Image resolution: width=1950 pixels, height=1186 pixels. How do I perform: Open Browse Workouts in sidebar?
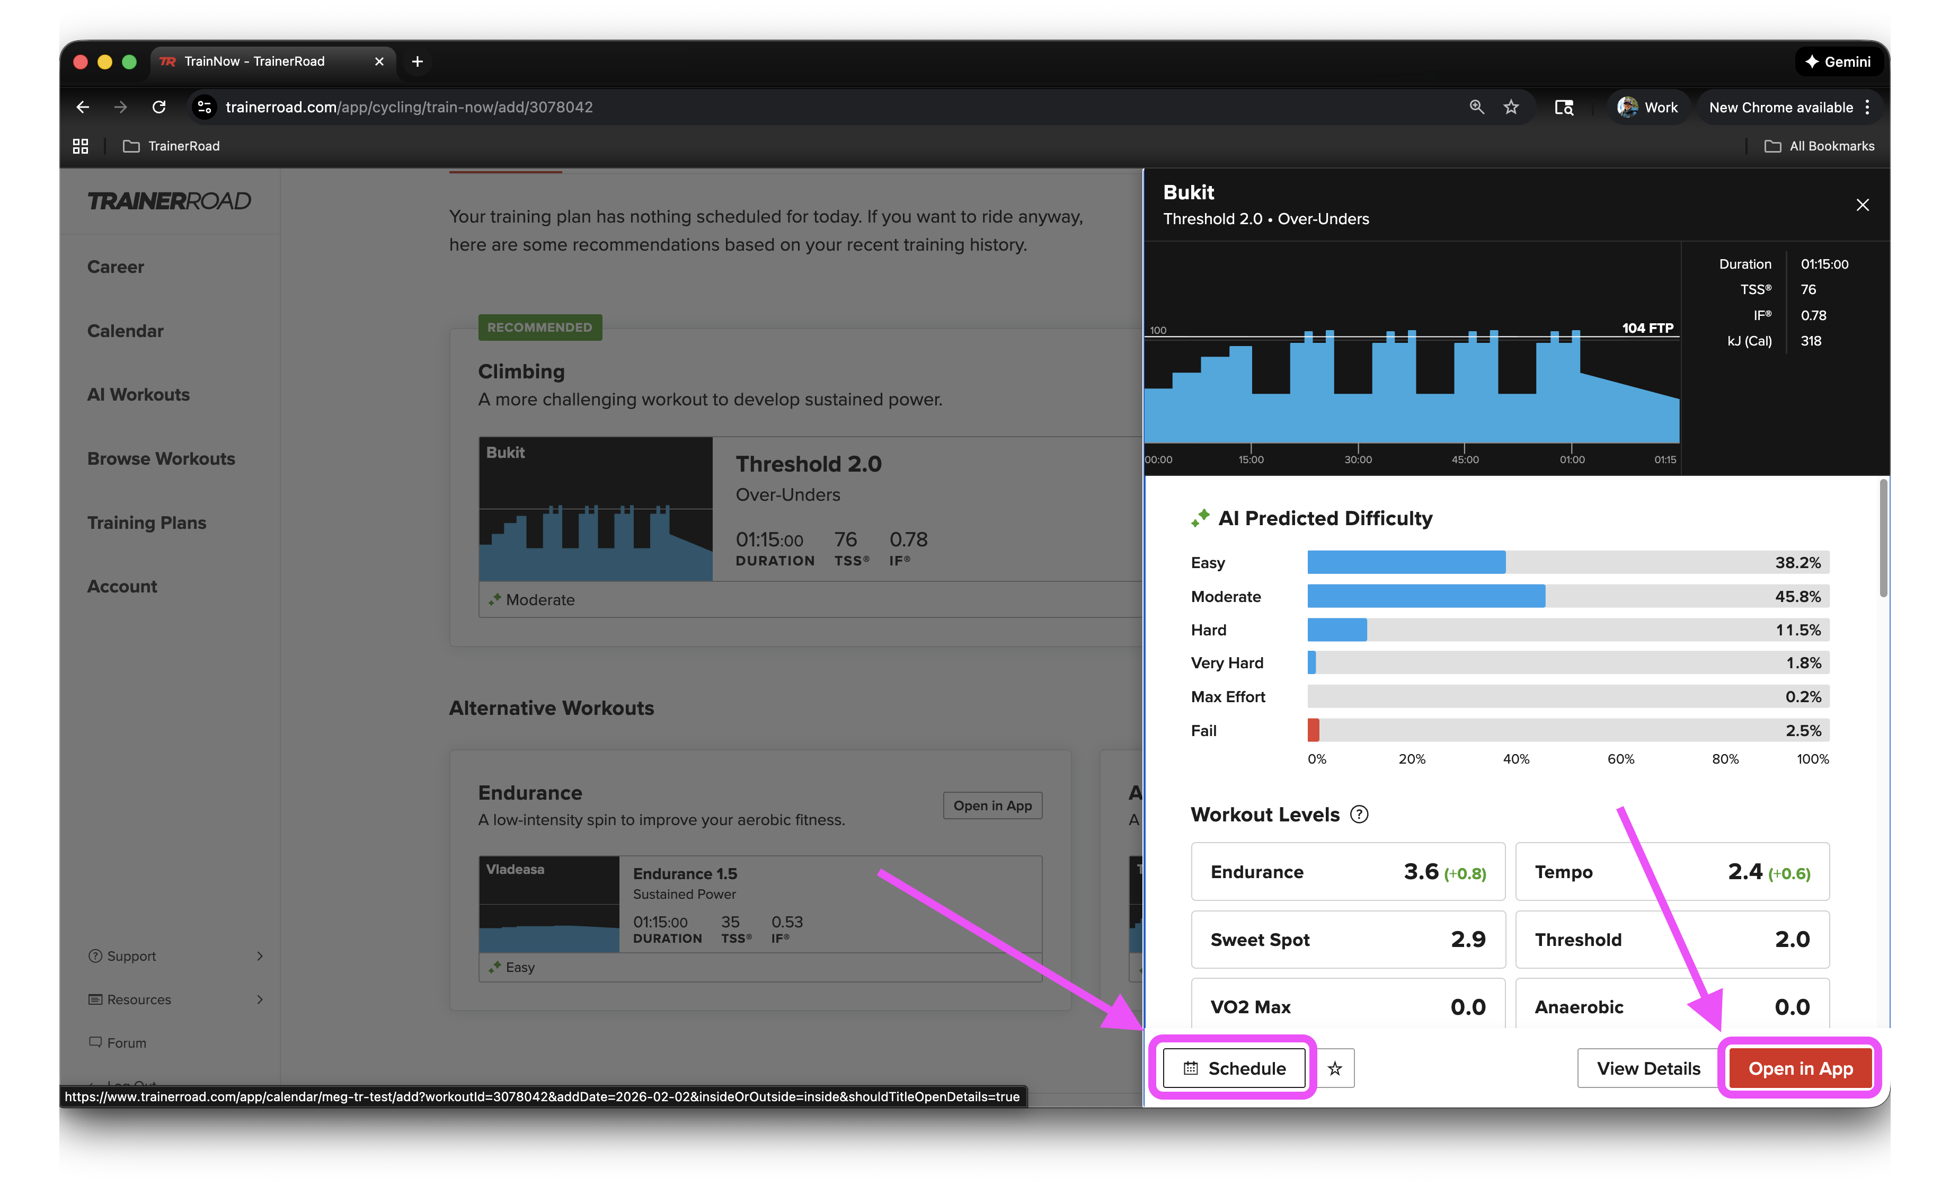(x=161, y=458)
